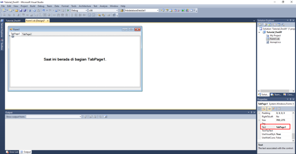The image size is (296, 154).
Task: Select the Solution 'Tutorial_DwiAY' root node
Action: pyautogui.click(x=277, y=29)
